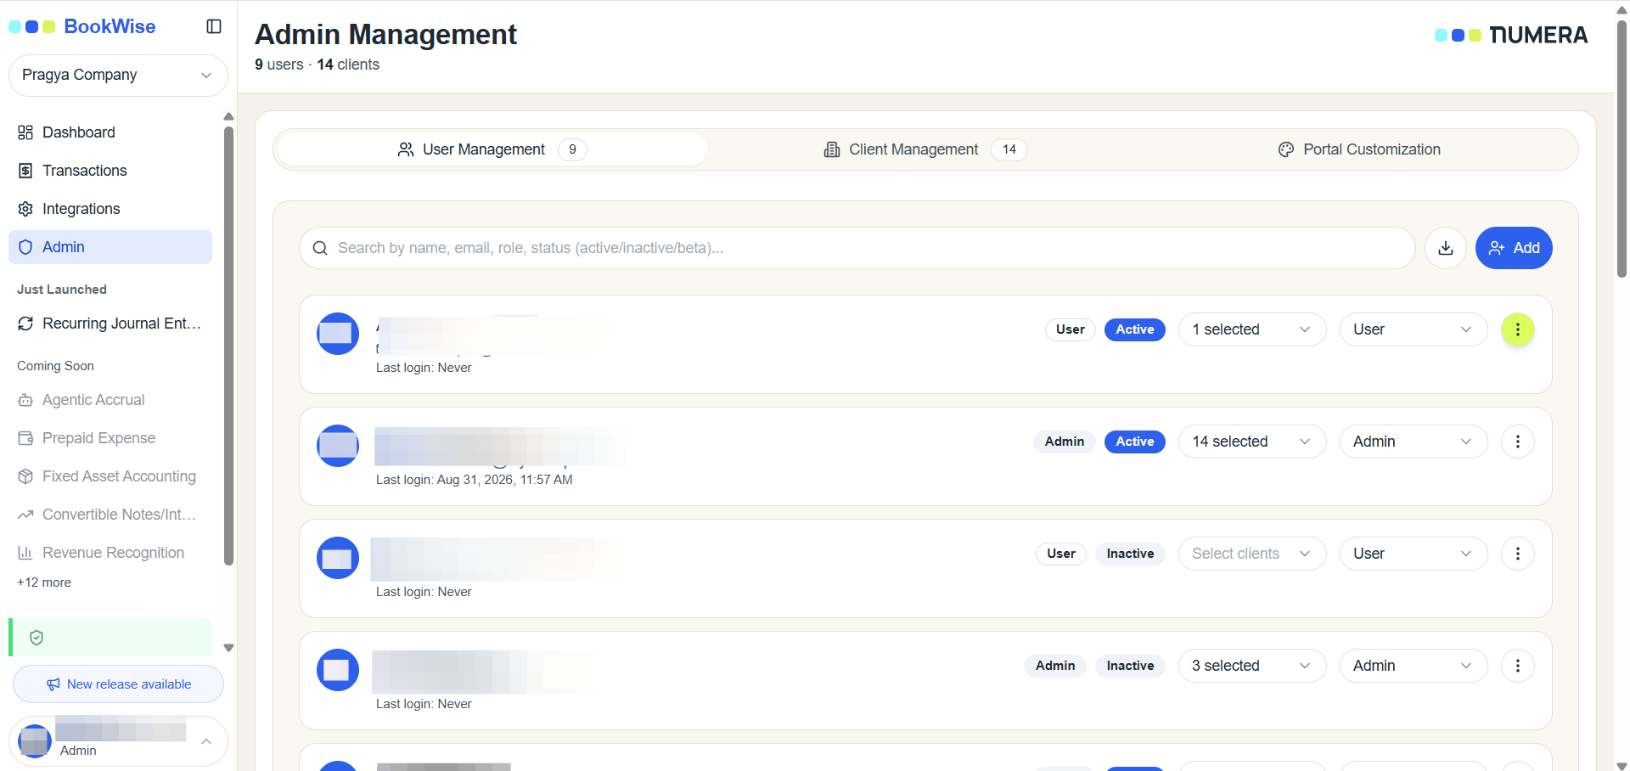Click avatar in '14 selected' row
Viewport: 1630px width, 771px height.
click(x=338, y=446)
